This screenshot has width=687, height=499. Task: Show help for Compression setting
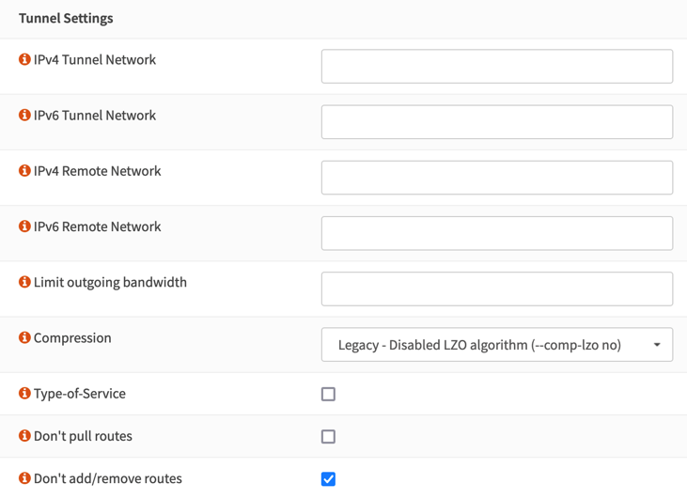pos(24,337)
